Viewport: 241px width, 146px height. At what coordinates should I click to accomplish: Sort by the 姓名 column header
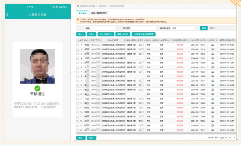(87, 40)
